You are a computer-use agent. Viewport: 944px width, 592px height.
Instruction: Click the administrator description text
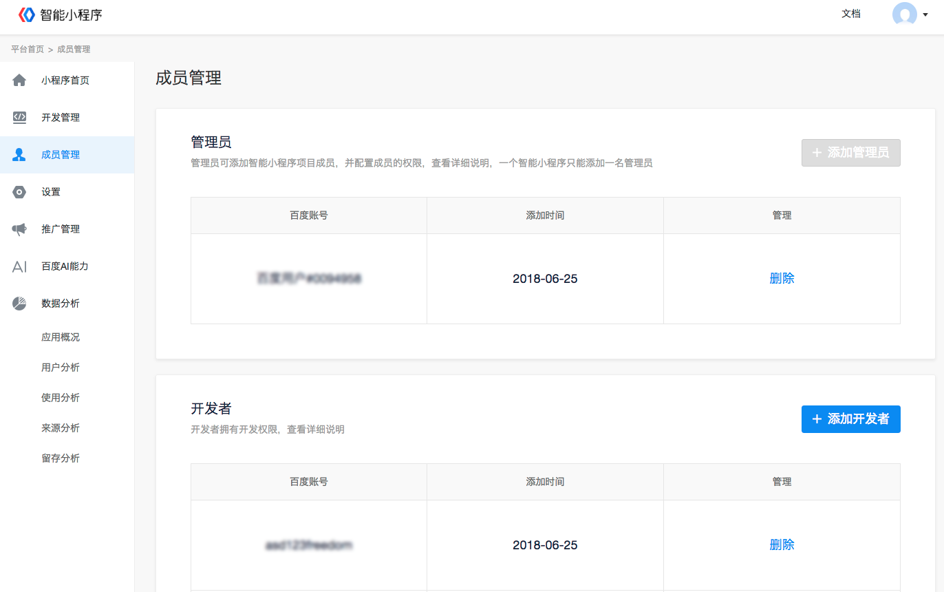click(422, 163)
